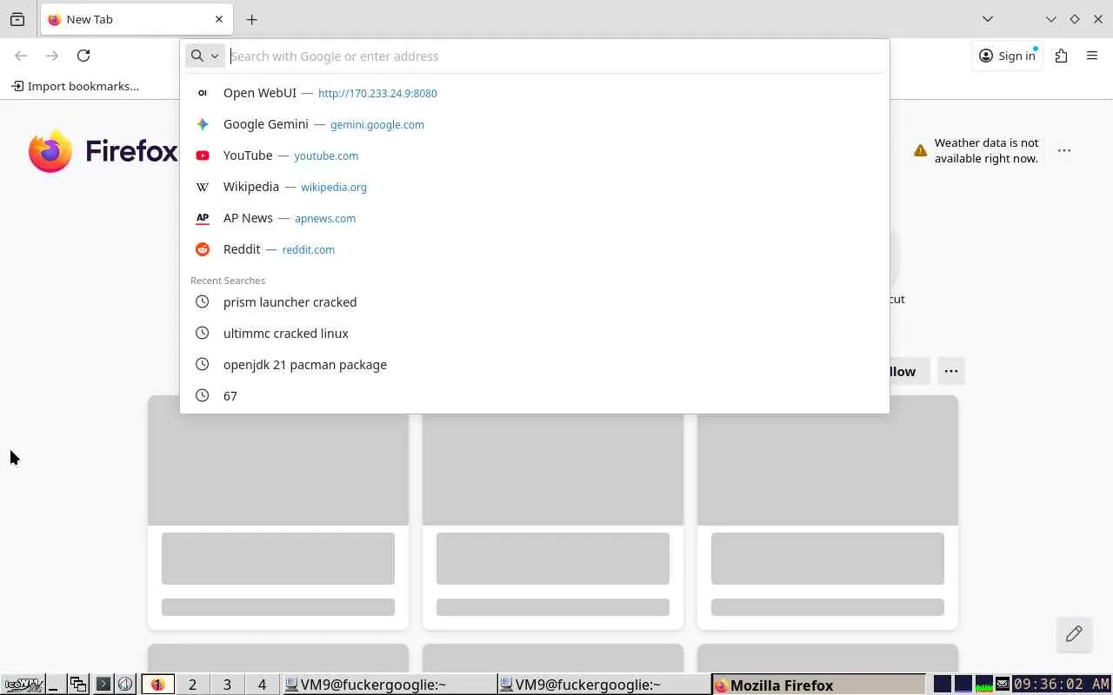Open the middle loading story card
The height and width of the screenshot is (695, 1113).
pos(553,513)
